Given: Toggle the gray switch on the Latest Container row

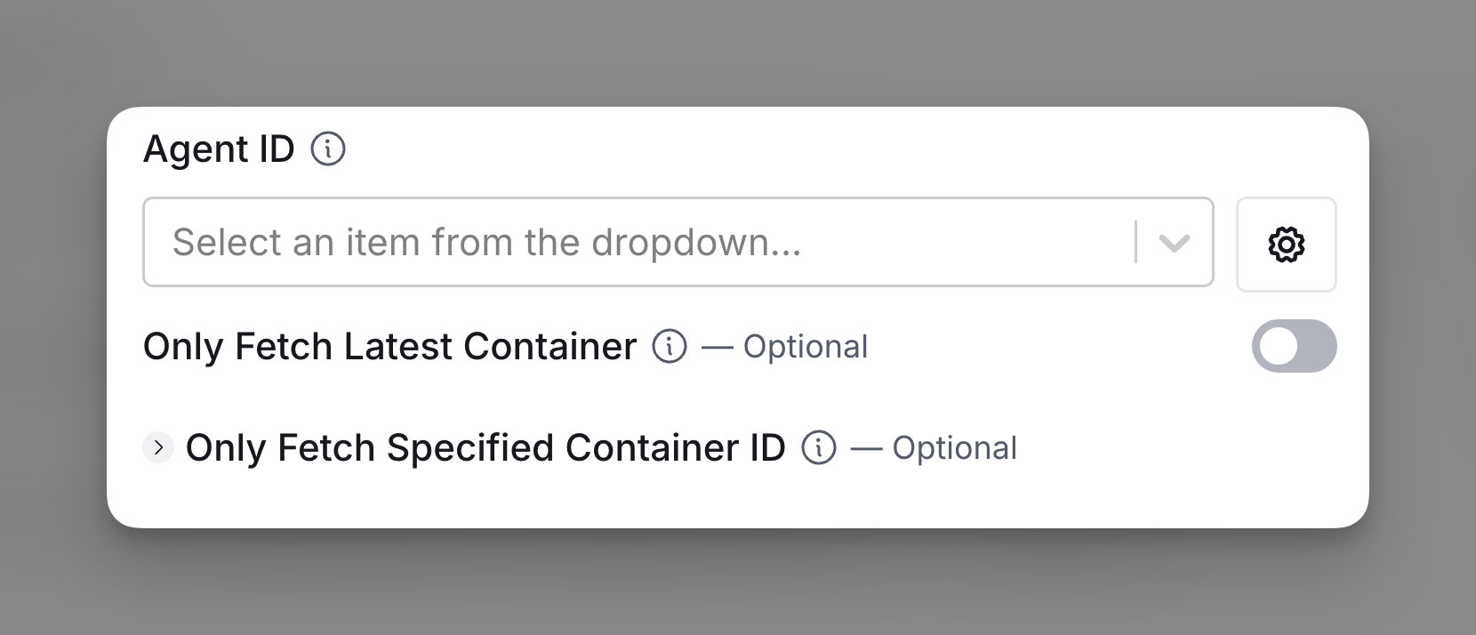Looking at the screenshot, I should point(1294,346).
